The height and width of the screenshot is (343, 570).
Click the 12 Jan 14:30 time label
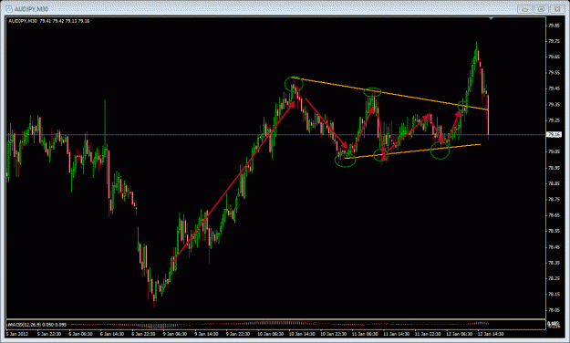pos(491,334)
